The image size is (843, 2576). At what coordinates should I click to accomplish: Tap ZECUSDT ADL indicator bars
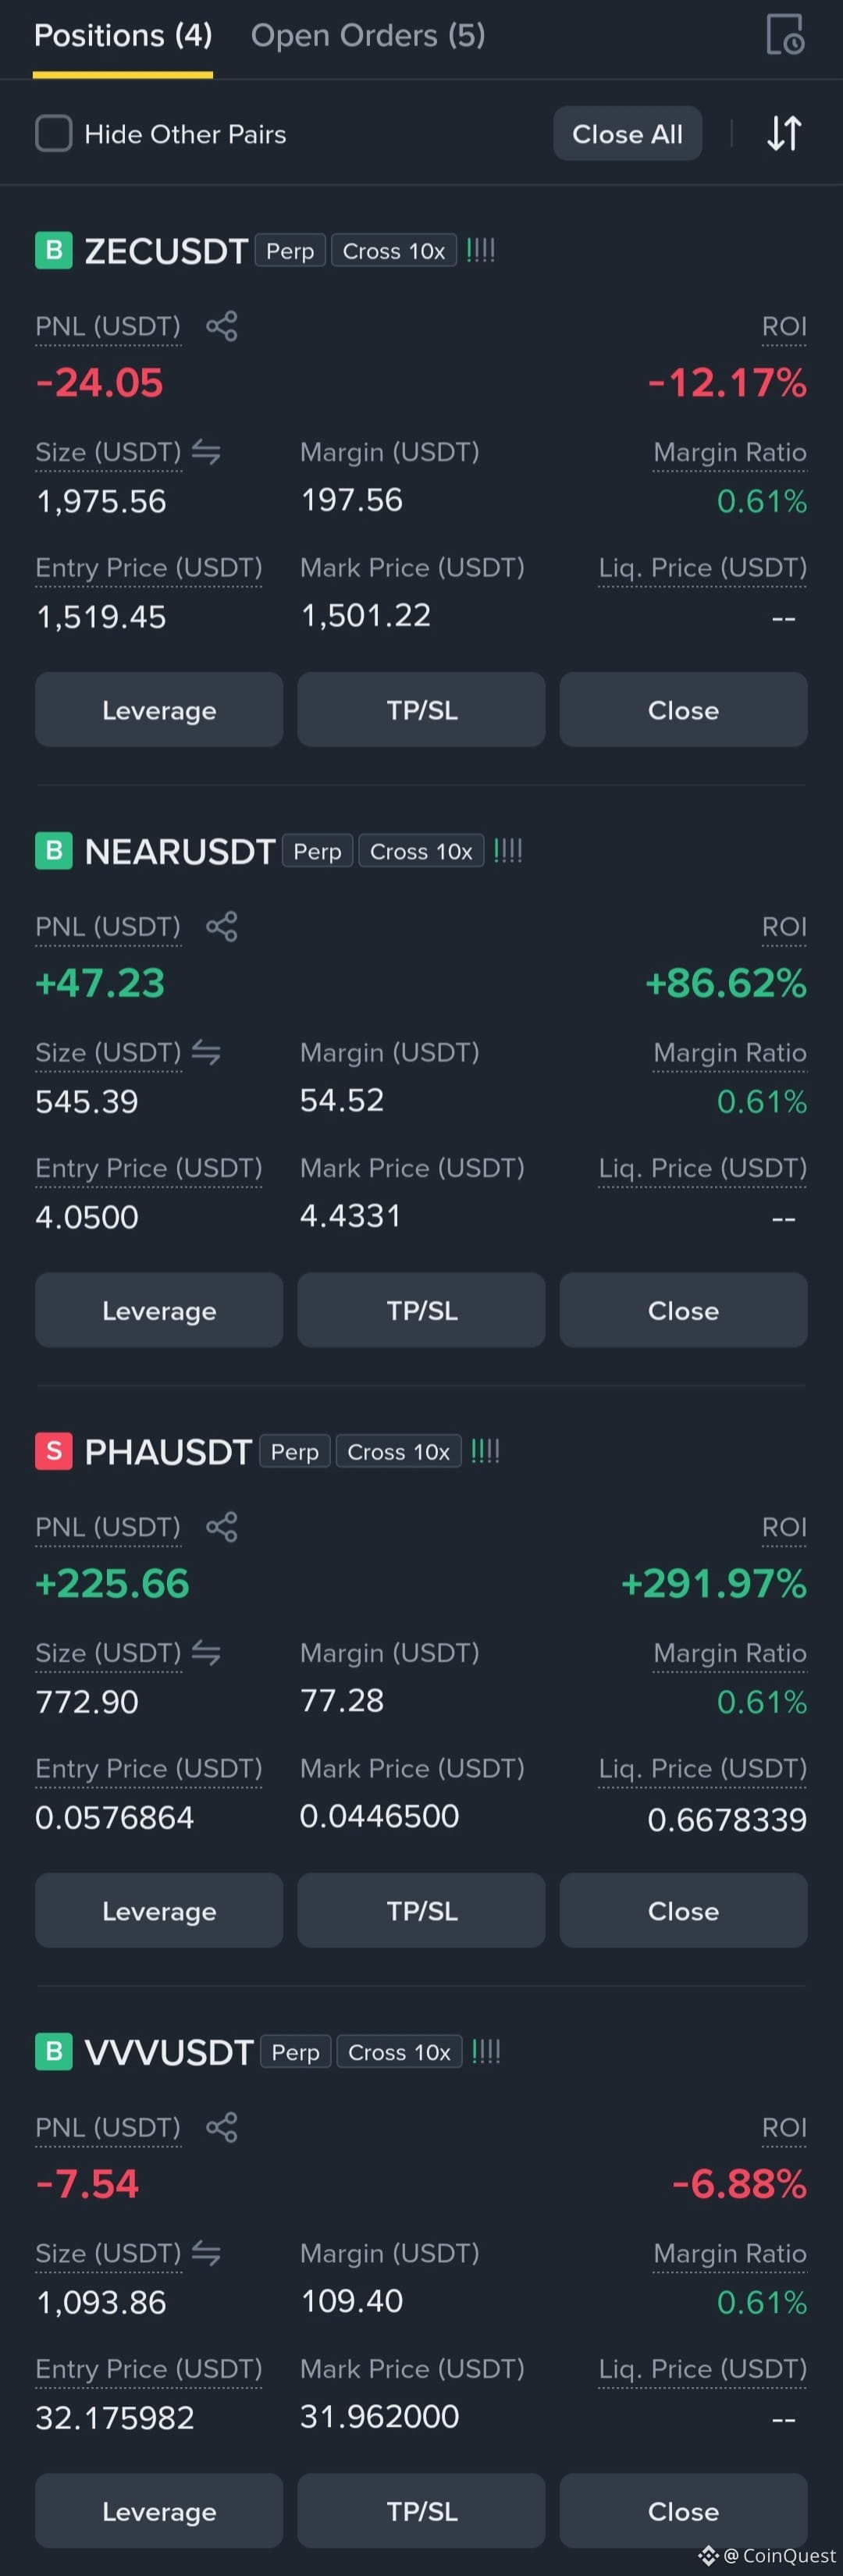(481, 250)
